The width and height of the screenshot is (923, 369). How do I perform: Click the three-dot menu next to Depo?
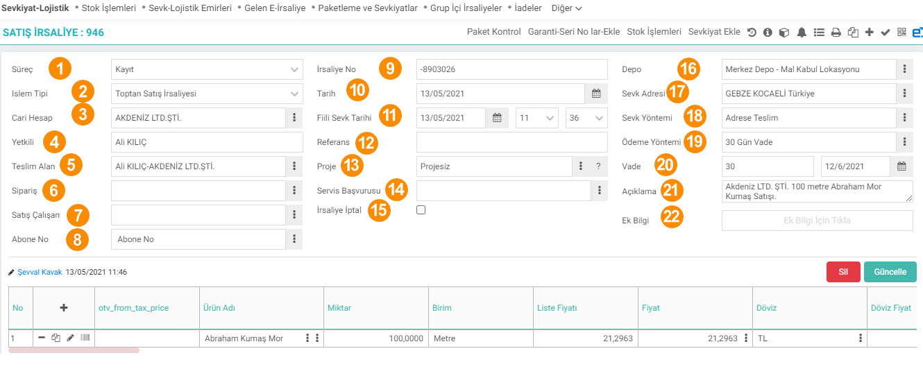pyautogui.click(x=904, y=69)
